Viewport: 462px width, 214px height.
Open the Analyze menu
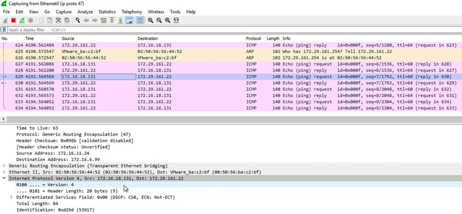[85, 12]
